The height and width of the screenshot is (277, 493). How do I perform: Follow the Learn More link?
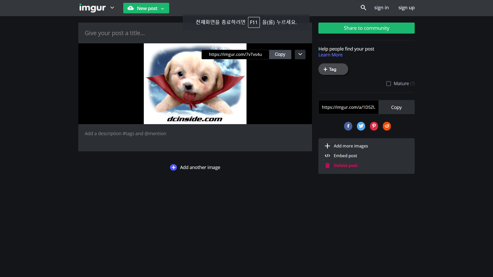pyautogui.click(x=330, y=55)
